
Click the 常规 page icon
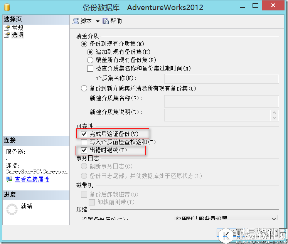click(x=7, y=28)
